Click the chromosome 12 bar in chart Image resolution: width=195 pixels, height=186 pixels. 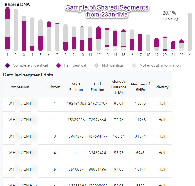tap(98, 39)
